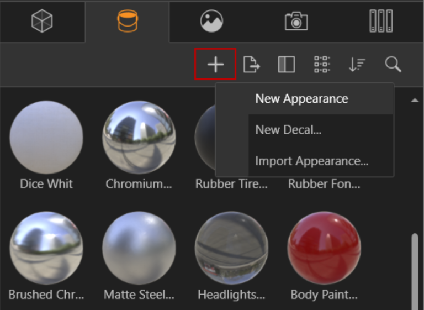Screen dimensions: 424x310
Task: Open the sort order options icon
Action: pyautogui.click(x=357, y=65)
